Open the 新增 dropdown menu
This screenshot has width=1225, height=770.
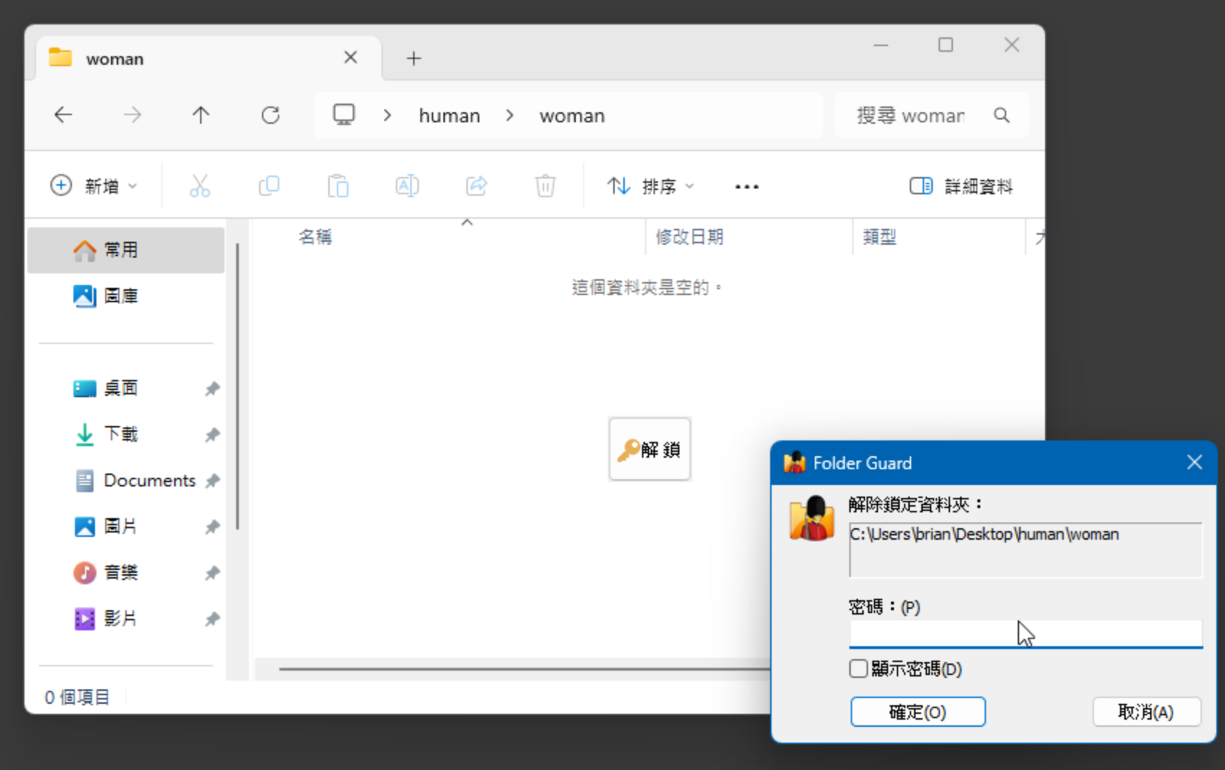(x=94, y=186)
